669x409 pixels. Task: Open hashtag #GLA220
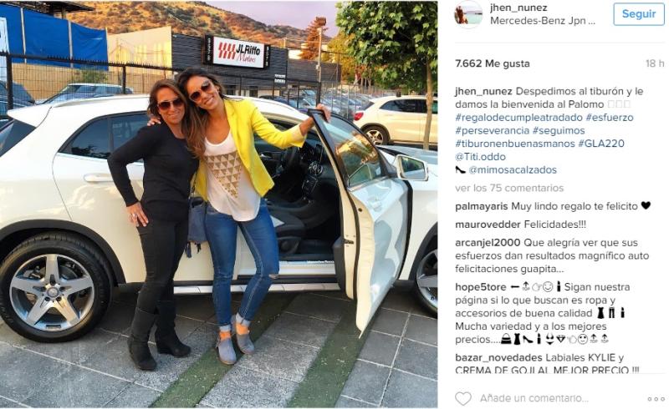click(x=601, y=144)
